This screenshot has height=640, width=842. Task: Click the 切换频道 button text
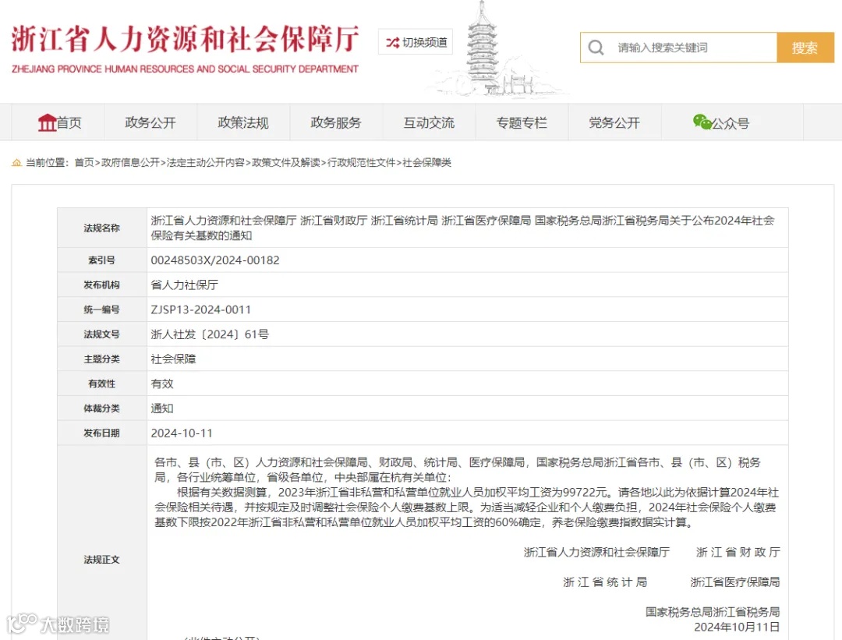pos(425,42)
